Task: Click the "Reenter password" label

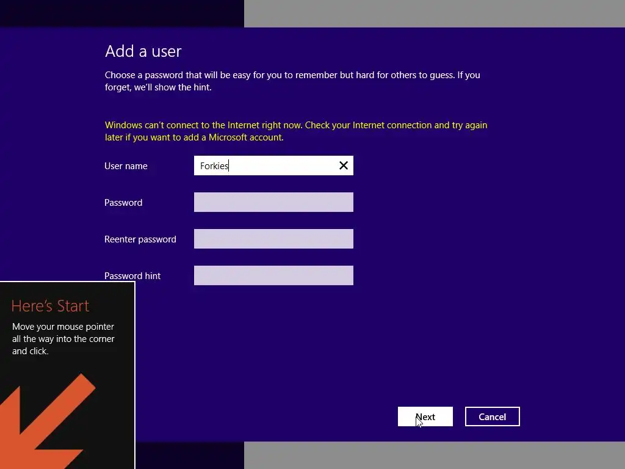Action: [140, 239]
